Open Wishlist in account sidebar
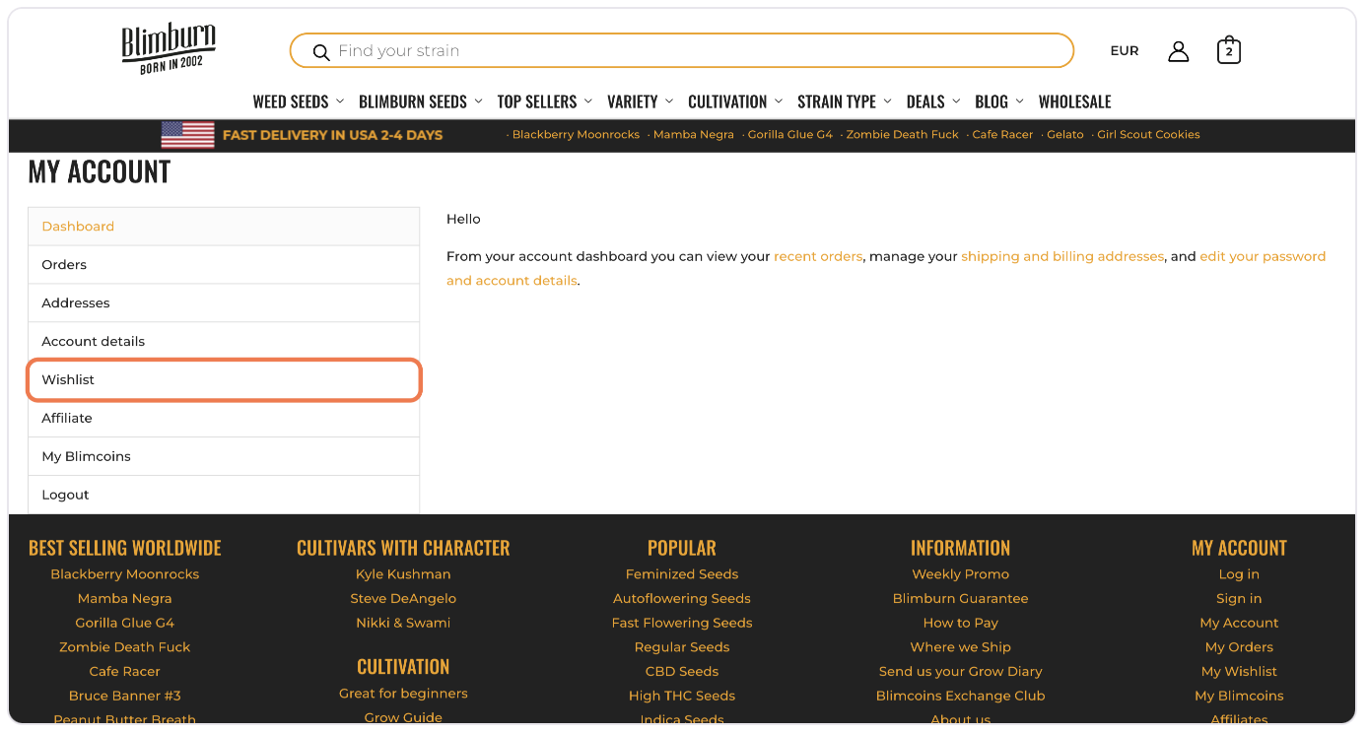 (224, 380)
